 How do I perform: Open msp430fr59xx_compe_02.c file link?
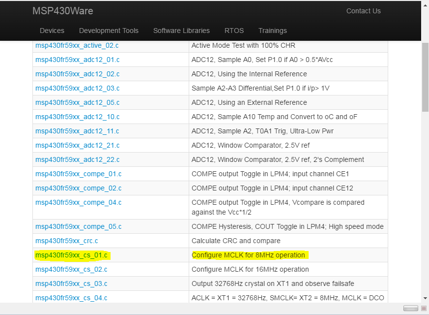tap(79, 188)
